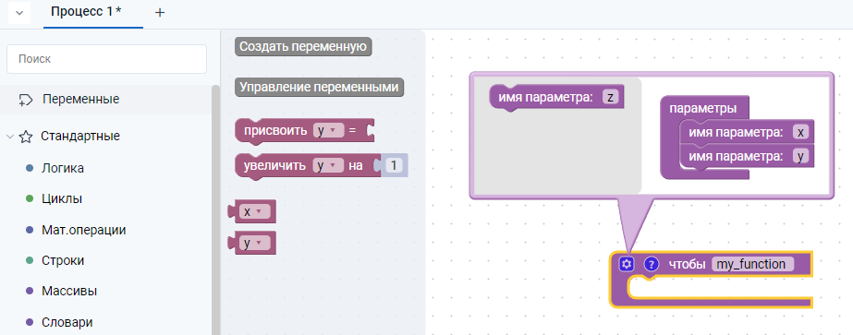Click the teal dot beside Строки

(30, 260)
